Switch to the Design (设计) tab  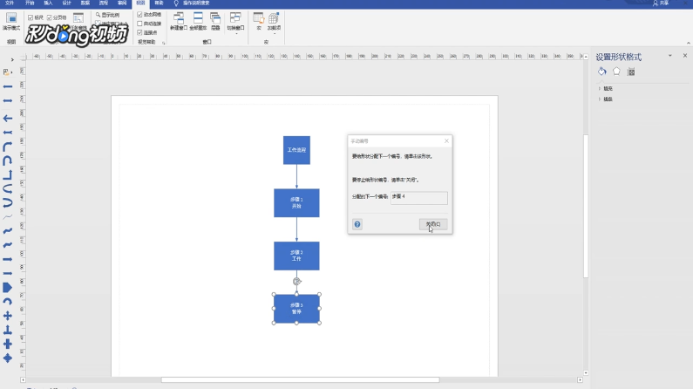click(x=67, y=3)
